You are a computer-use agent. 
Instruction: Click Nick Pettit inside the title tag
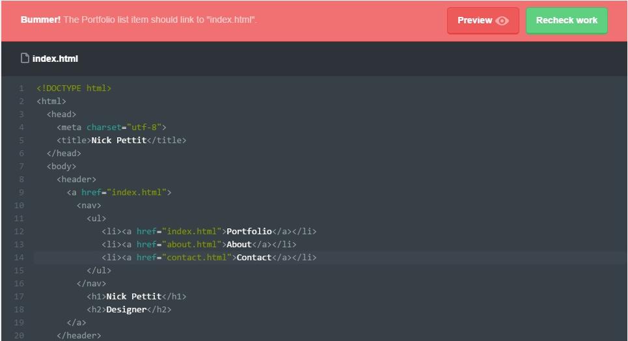click(119, 141)
